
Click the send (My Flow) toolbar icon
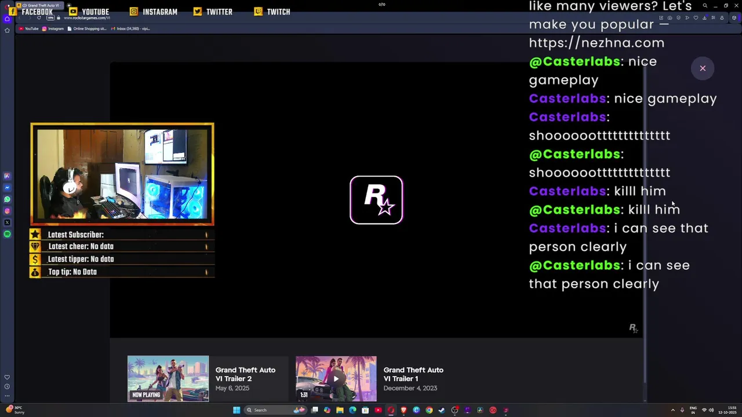tap(687, 18)
